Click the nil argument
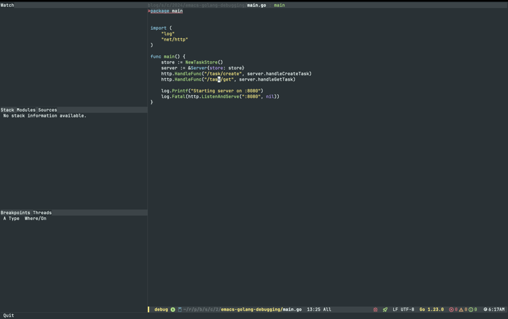The height and width of the screenshot is (319, 508). point(270,97)
